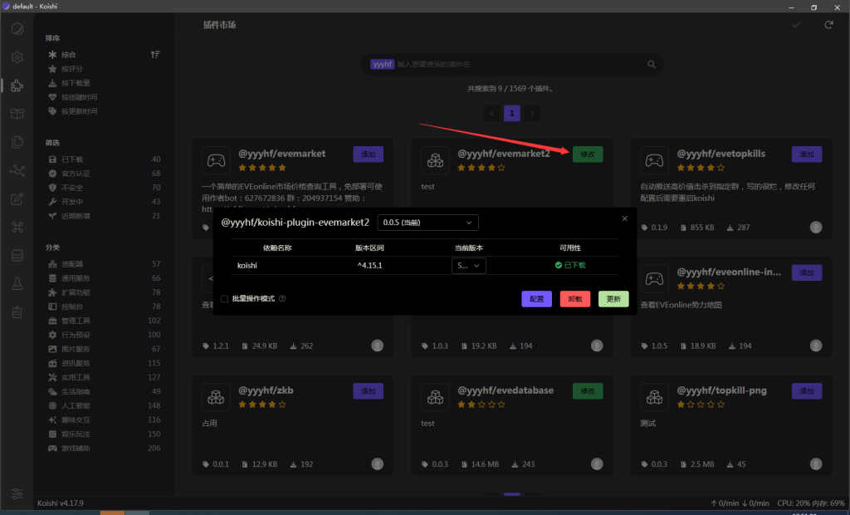This screenshot has width=850, height=515.
Task: Filter plugins by 官方认证
Action: click(x=76, y=174)
